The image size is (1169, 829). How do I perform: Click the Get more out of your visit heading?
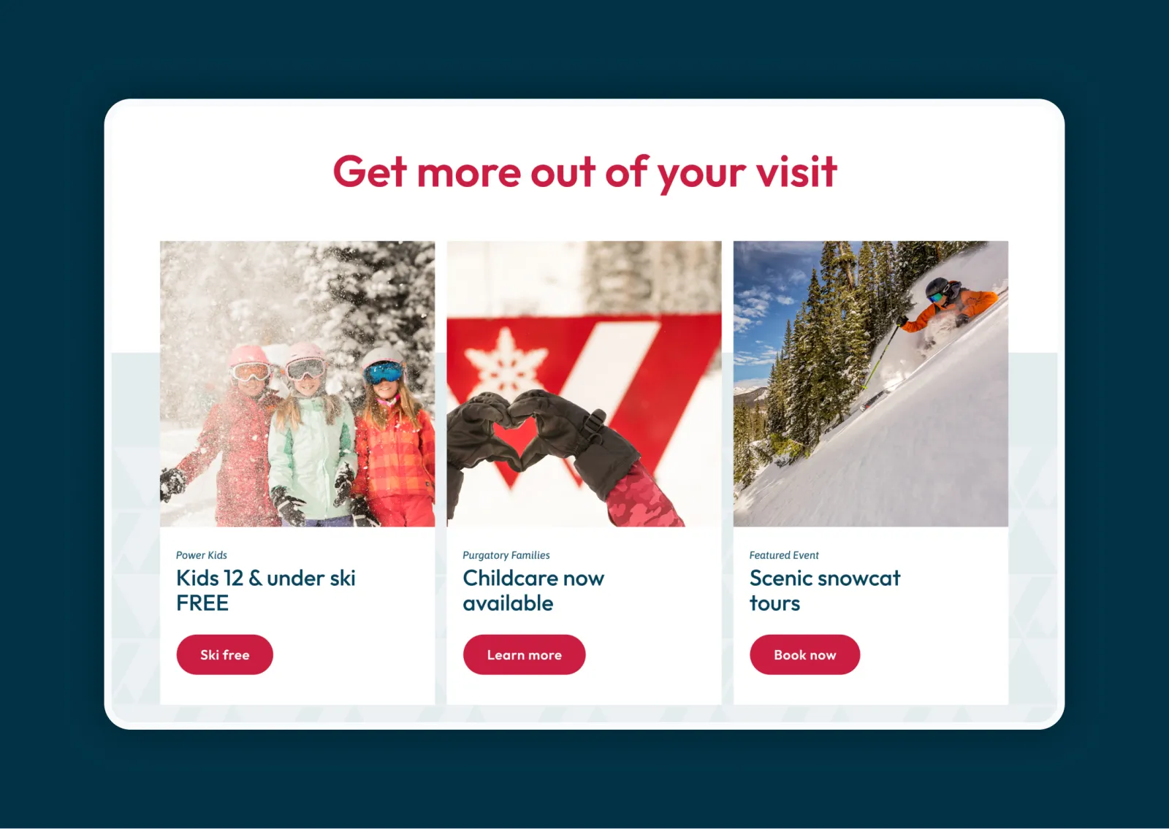tap(584, 172)
